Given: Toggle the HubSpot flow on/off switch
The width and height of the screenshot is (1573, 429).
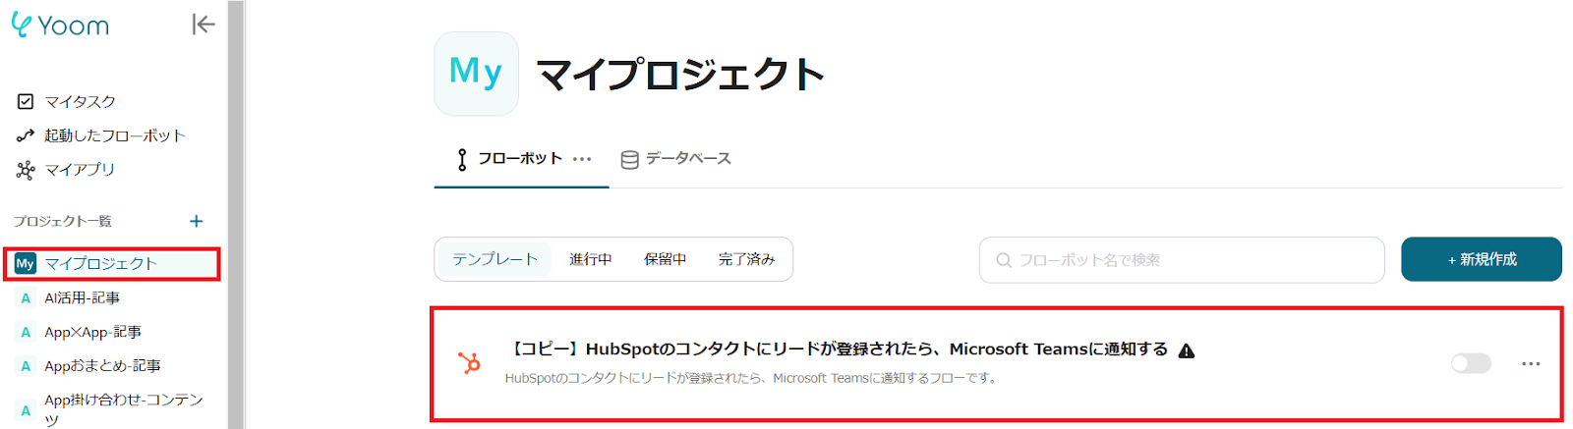Looking at the screenshot, I should 1471,363.
